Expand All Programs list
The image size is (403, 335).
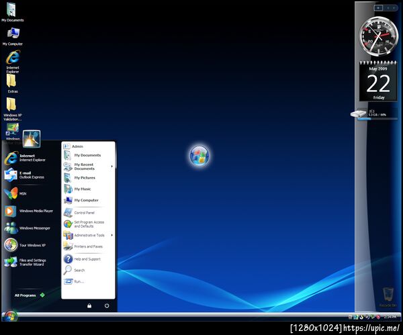coord(30,295)
